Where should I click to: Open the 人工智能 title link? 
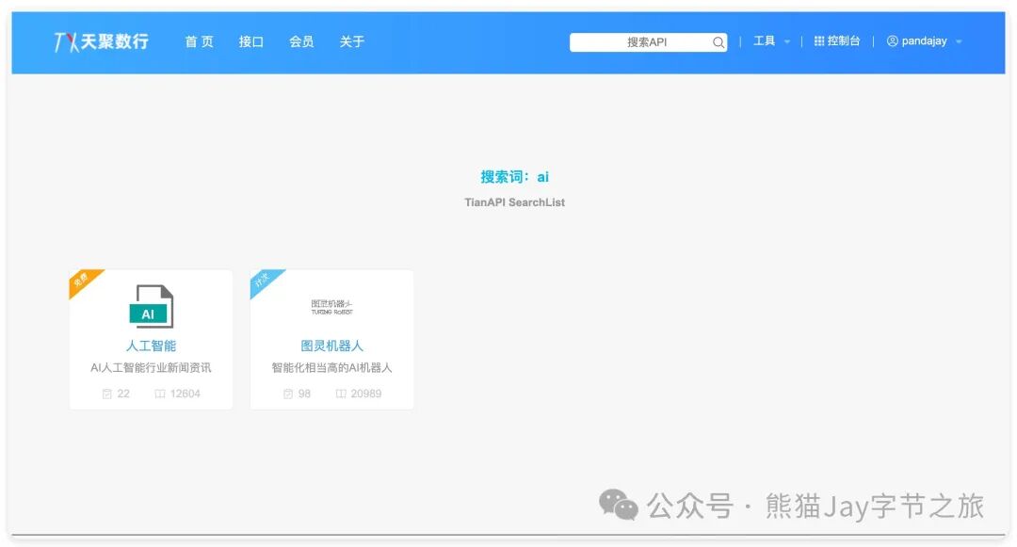[151, 346]
